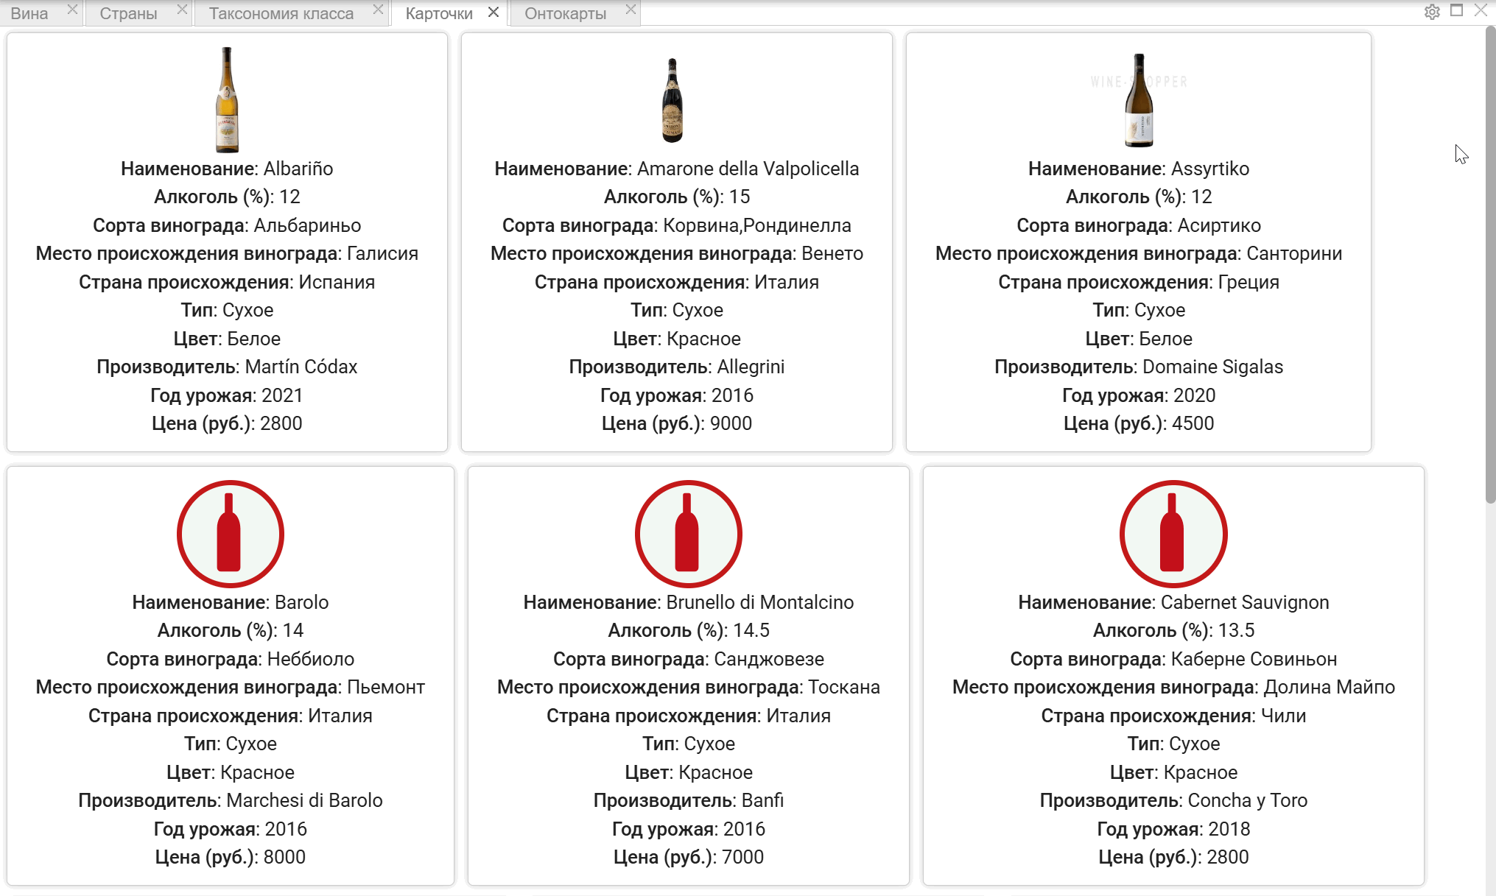Click the region 'Санторини'
The width and height of the screenshot is (1496, 896).
[1294, 254]
